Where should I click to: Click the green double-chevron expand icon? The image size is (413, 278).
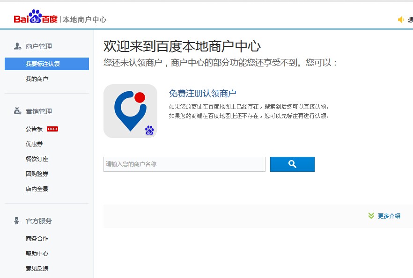(371, 216)
